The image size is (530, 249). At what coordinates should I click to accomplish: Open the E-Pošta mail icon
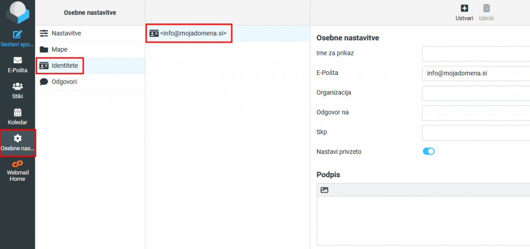(17, 60)
